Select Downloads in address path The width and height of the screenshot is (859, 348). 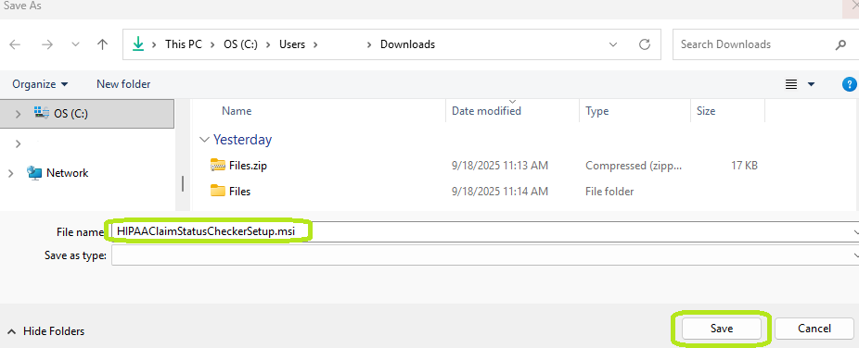407,44
